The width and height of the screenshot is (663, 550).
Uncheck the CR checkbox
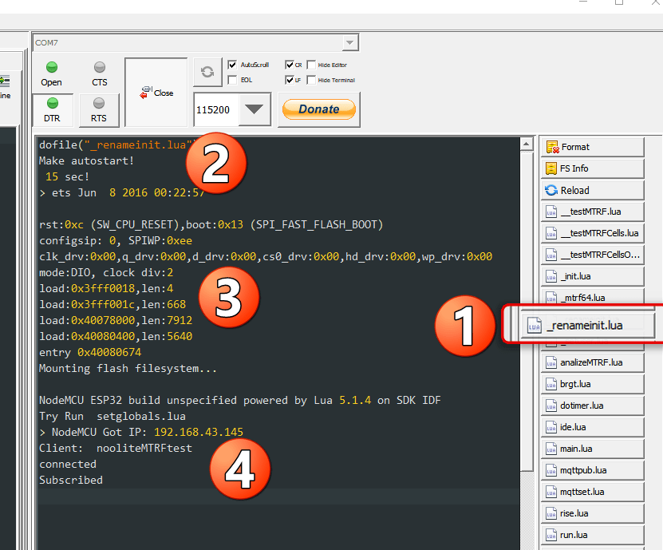coord(289,65)
